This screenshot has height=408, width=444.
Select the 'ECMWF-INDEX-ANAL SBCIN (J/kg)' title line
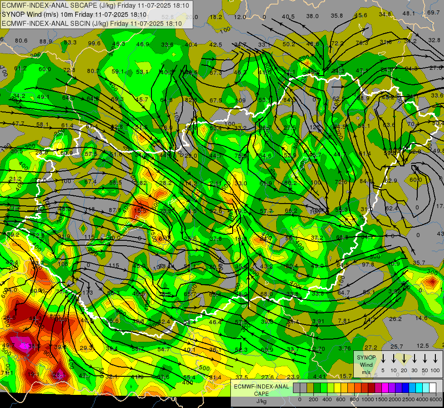pyautogui.click(x=92, y=24)
